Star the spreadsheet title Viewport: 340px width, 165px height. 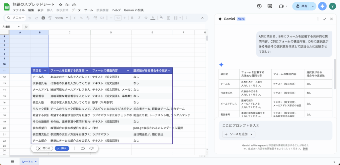point(60,5)
